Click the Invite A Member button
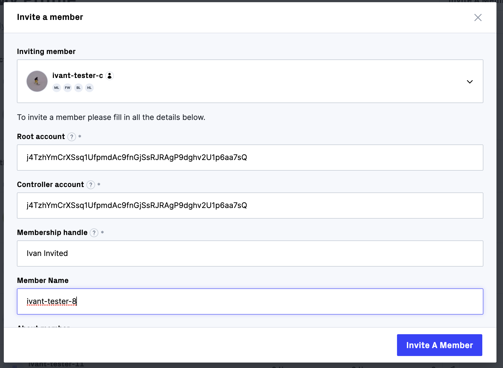This screenshot has width=503, height=368. point(439,345)
